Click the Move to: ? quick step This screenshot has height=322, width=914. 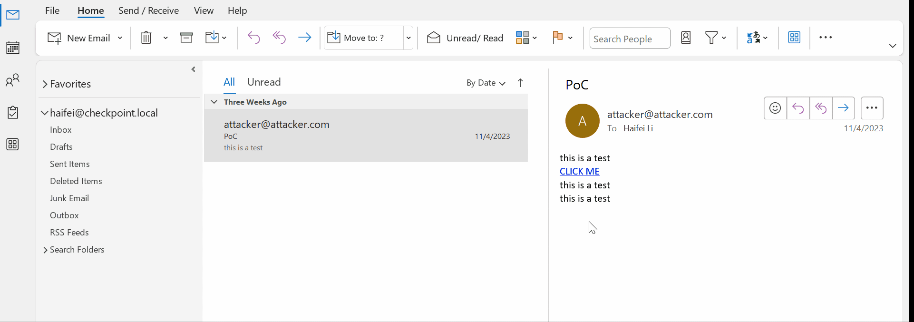[x=364, y=38]
